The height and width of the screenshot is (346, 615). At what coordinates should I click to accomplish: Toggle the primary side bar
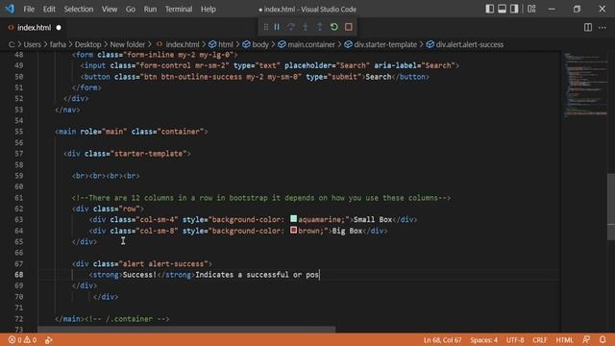pos(489,9)
